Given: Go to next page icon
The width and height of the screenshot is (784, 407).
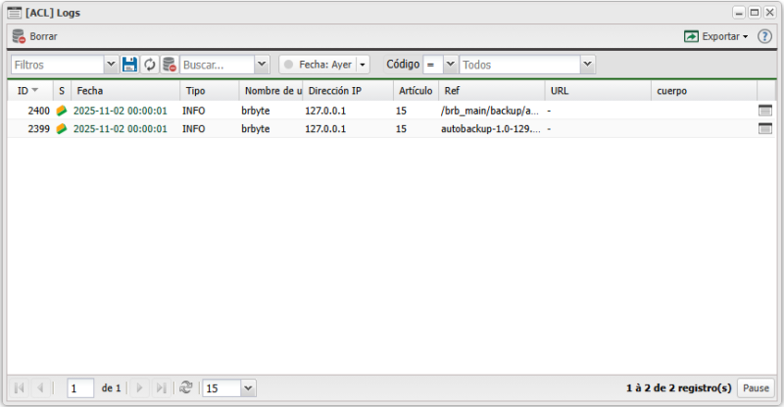Looking at the screenshot, I should (139, 388).
